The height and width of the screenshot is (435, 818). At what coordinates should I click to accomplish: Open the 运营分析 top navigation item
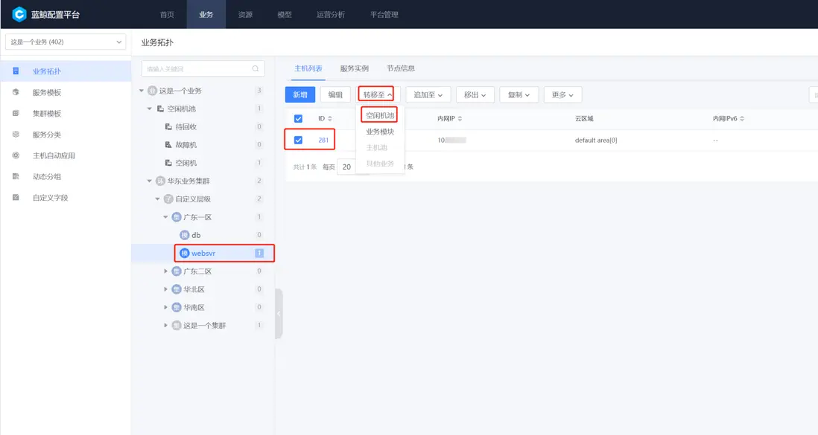(x=331, y=15)
